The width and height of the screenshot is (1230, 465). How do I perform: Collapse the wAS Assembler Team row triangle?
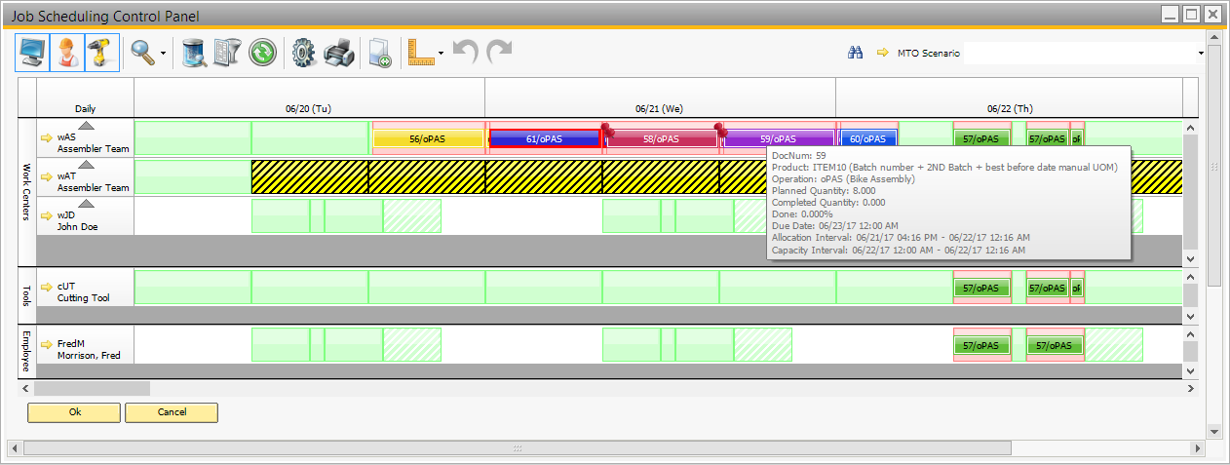86,126
